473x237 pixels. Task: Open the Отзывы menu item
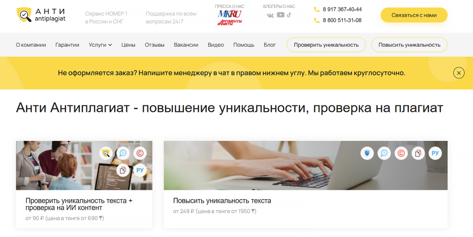(x=154, y=45)
